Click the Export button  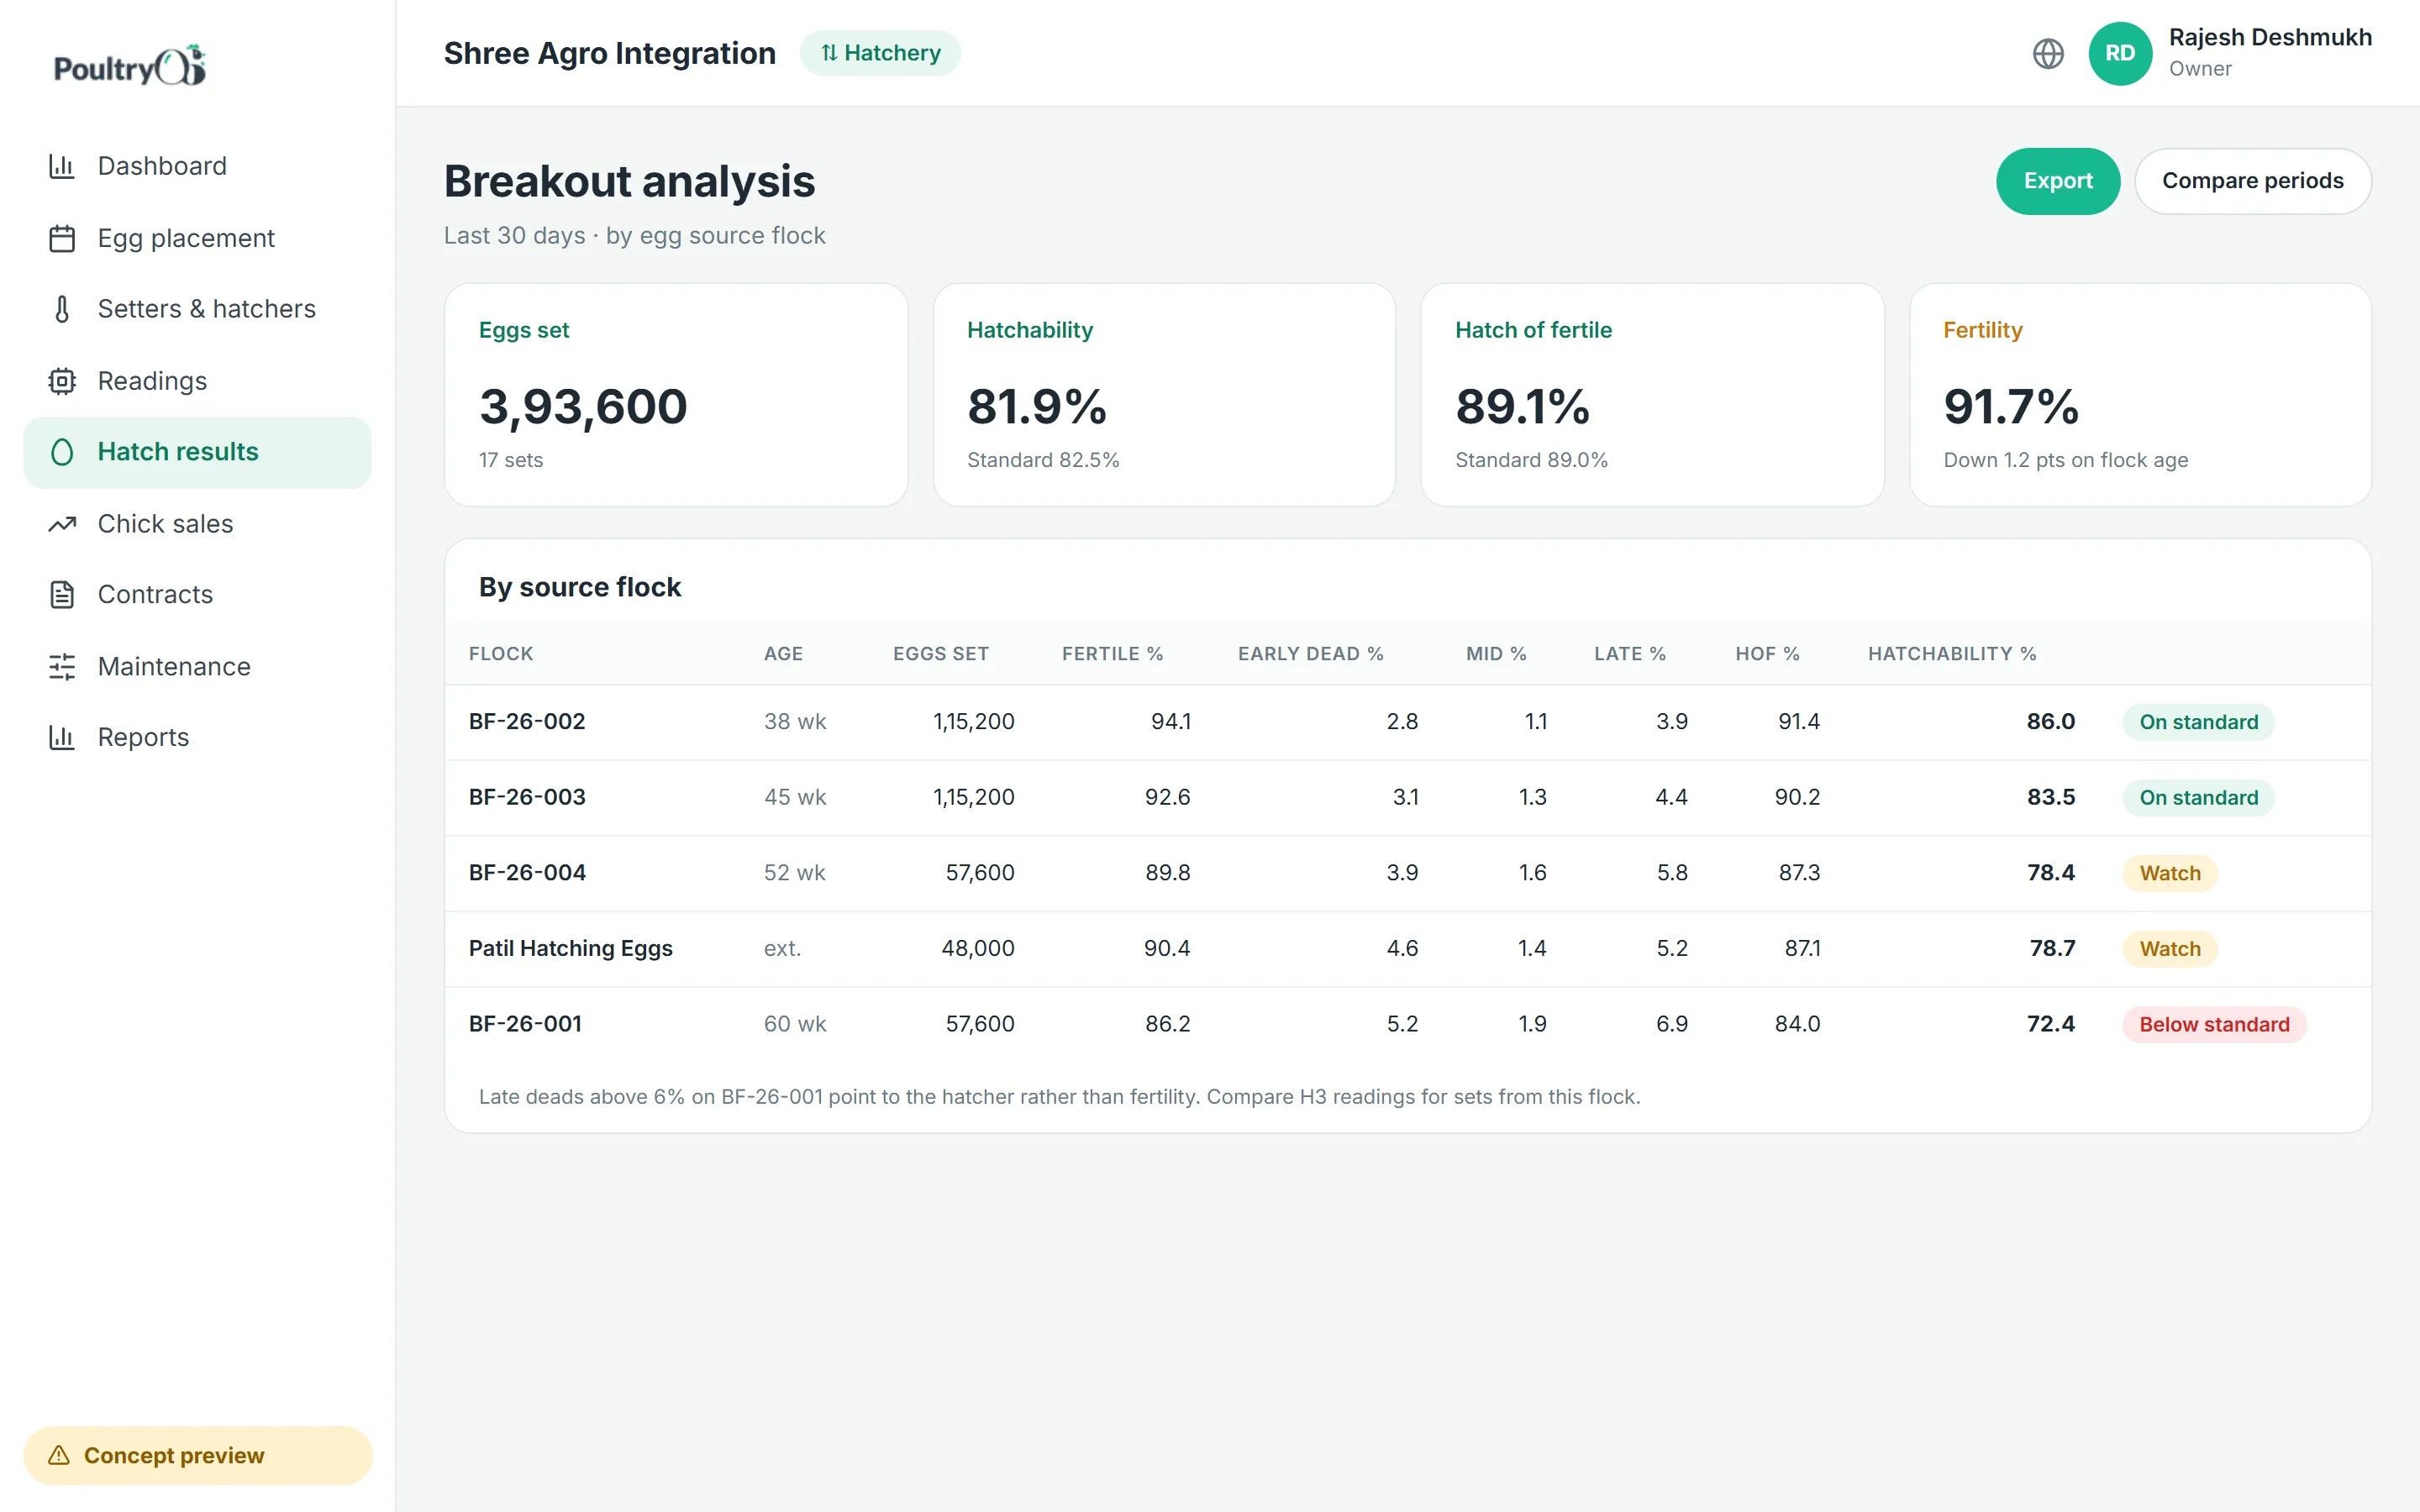tap(2058, 181)
